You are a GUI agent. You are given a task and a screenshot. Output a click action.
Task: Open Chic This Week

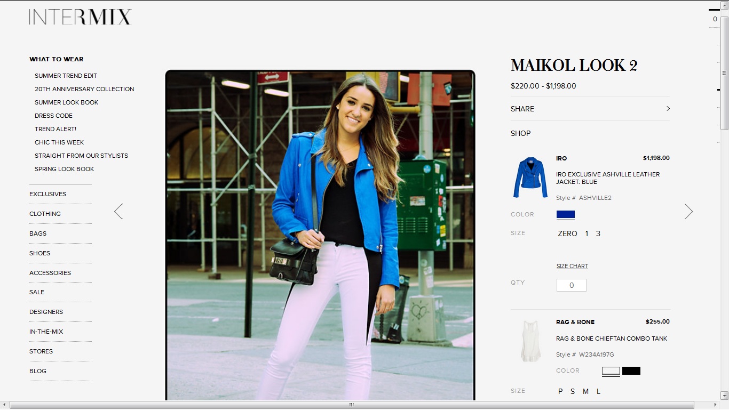click(x=59, y=142)
